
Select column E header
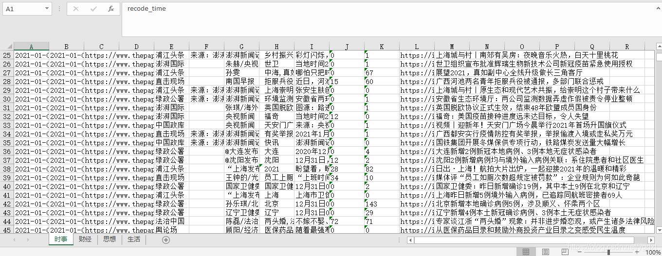coord(172,47)
